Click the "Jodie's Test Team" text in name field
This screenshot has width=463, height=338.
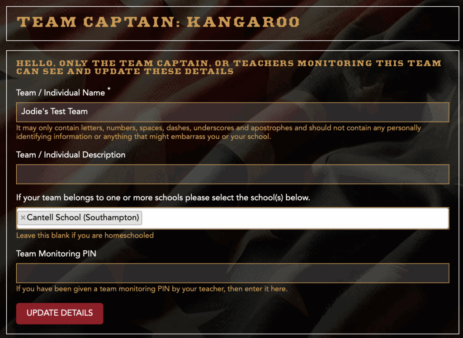(x=54, y=111)
